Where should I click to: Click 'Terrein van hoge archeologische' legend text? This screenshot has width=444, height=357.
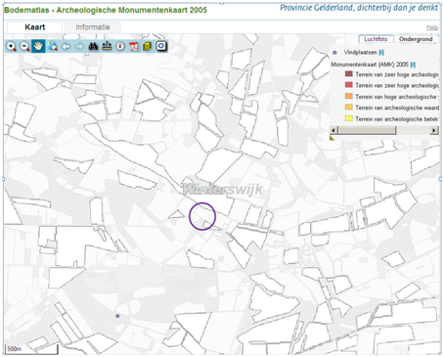click(x=396, y=97)
